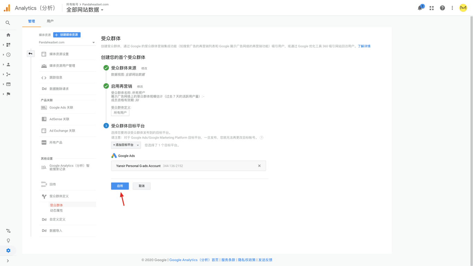Screen dimensions: 473x266
Task: Open notifications bell icon
Action: (420, 8)
